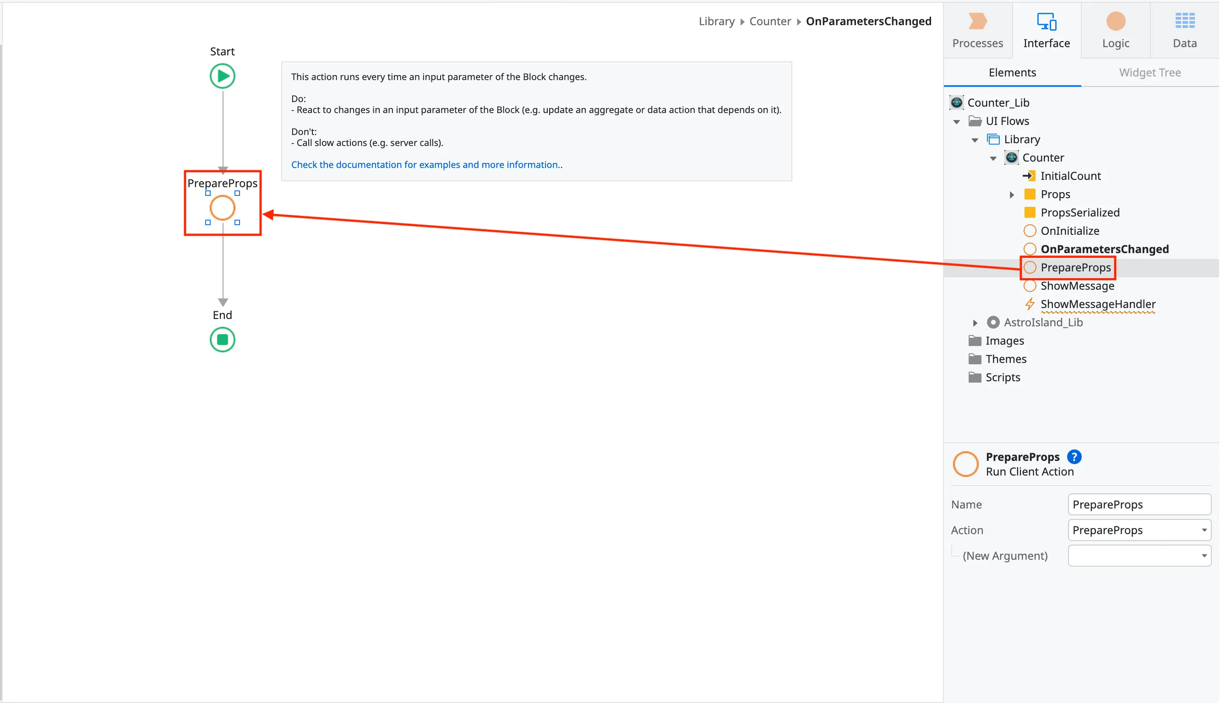Viewport: 1221px width, 703px height.
Task: Select the Start node in the flow
Action: tap(222, 76)
